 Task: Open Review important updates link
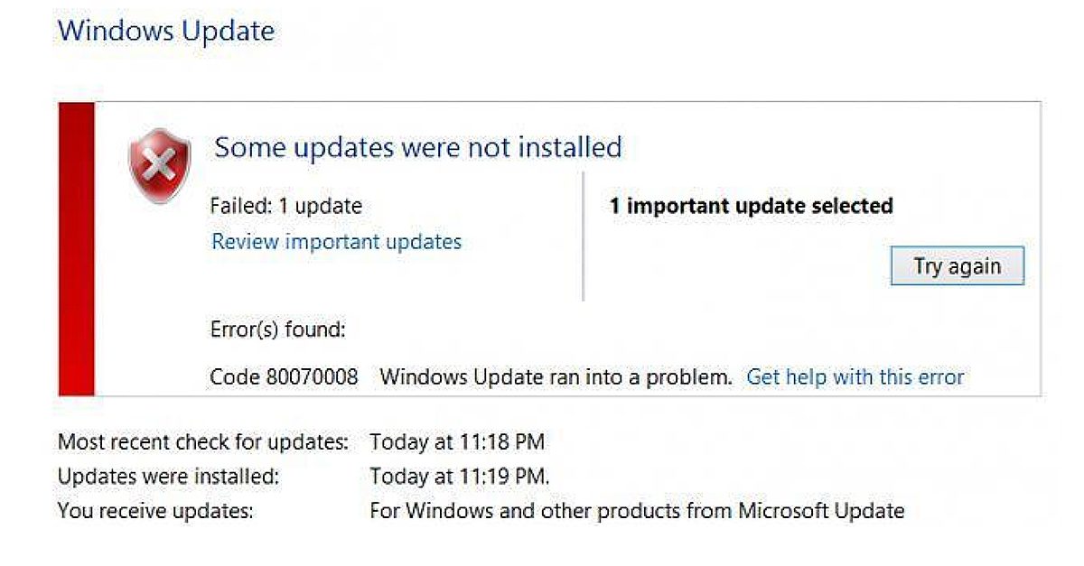coord(336,242)
